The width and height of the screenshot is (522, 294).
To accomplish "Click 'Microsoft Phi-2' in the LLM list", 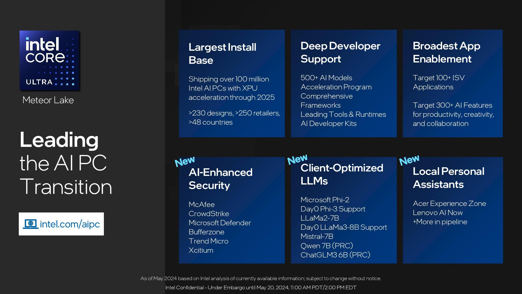I will [x=325, y=200].
